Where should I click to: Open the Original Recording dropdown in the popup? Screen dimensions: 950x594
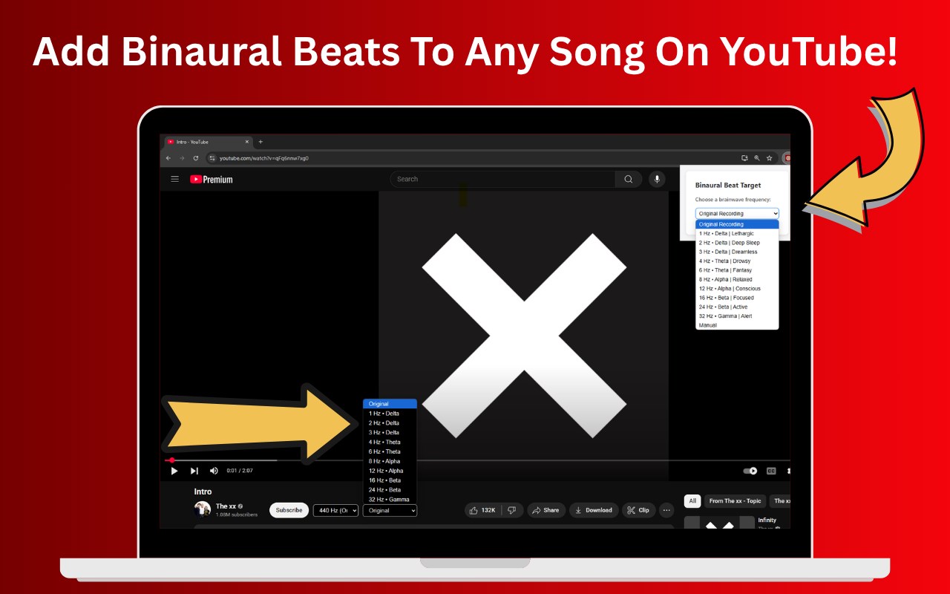737,214
